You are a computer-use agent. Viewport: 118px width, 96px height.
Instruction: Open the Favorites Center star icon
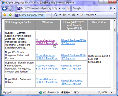tap(4, 15)
